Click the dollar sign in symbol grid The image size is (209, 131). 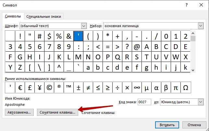(x=49, y=36)
